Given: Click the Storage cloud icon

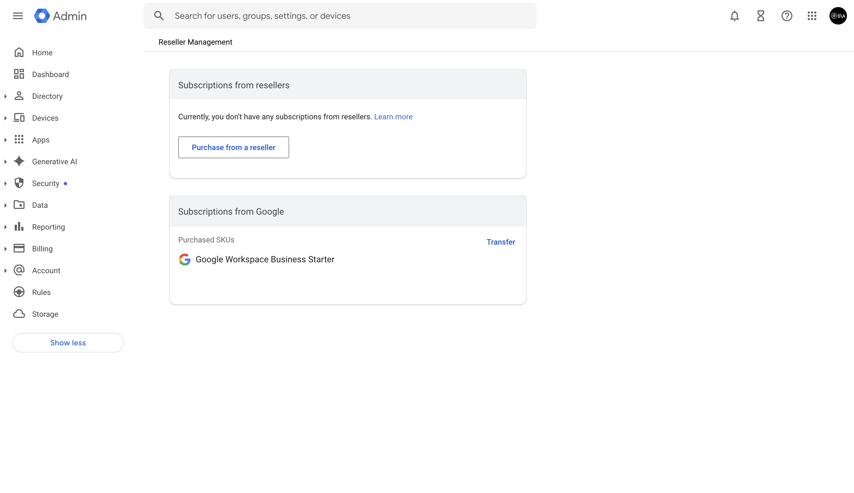Looking at the screenshot, I should pyautogui.click(x=19, y=314).
